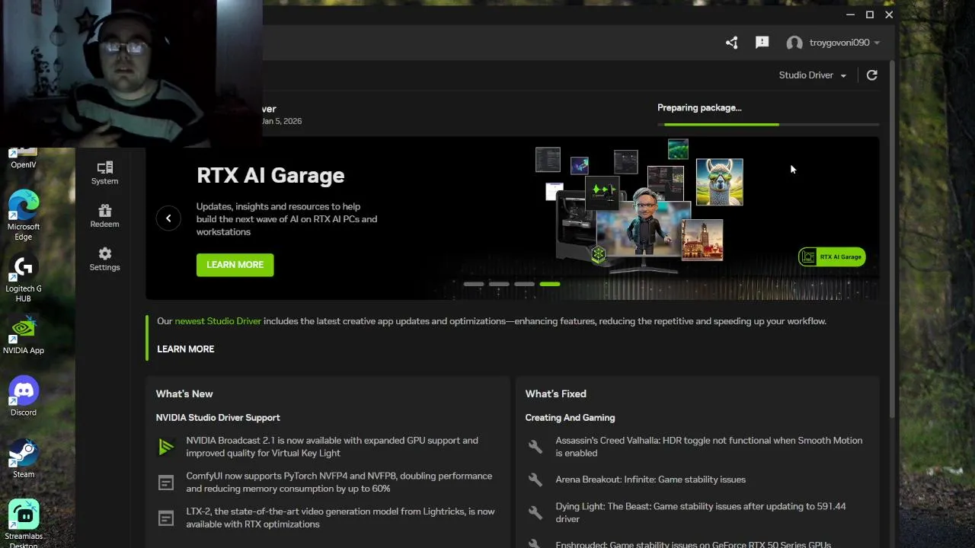Open NVIDIA App desktop shortcut

coord(24,336)
